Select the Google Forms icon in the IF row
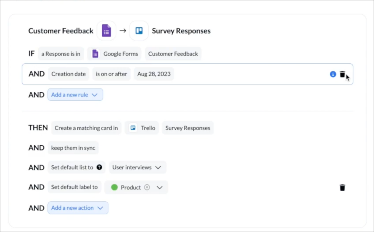Image resolution: width=374 pixels, height=232 pixels. coord(95,53)
